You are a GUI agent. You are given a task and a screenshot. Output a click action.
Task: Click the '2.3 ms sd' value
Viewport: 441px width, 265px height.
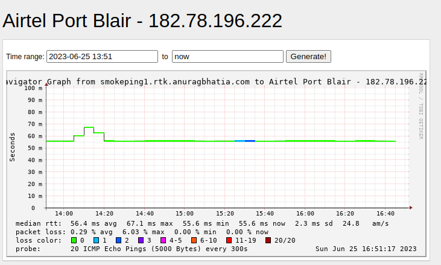tap(314, 223)
